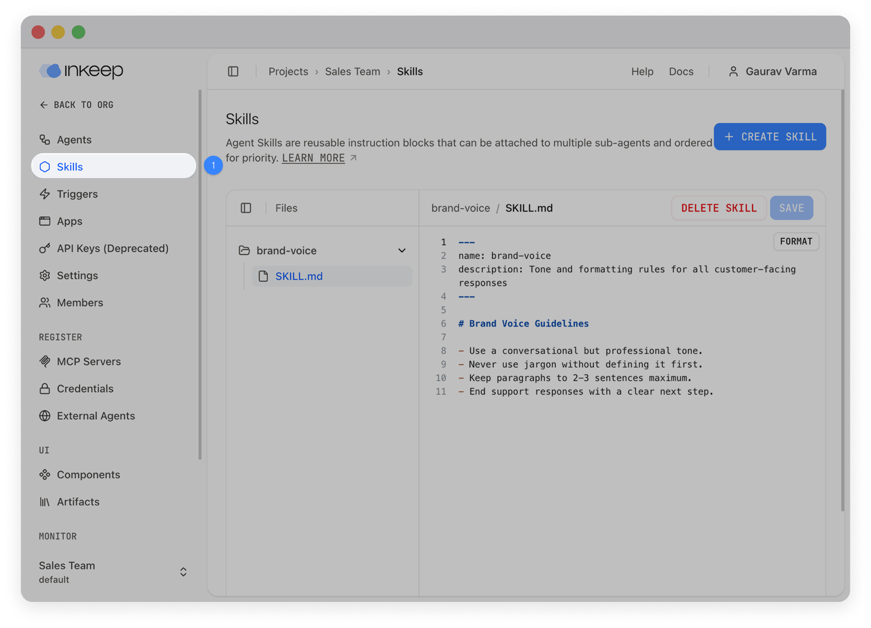Expand the brand-voice folder icon
The image size is (871, 628).
245,250
